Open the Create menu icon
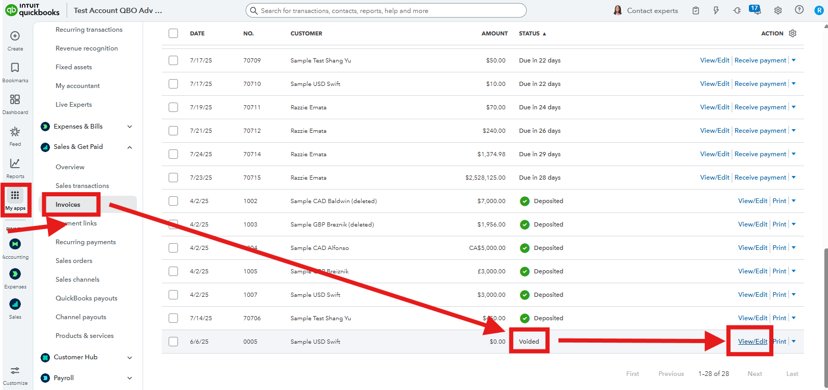The image size is (828, 390). pos(15,36)
